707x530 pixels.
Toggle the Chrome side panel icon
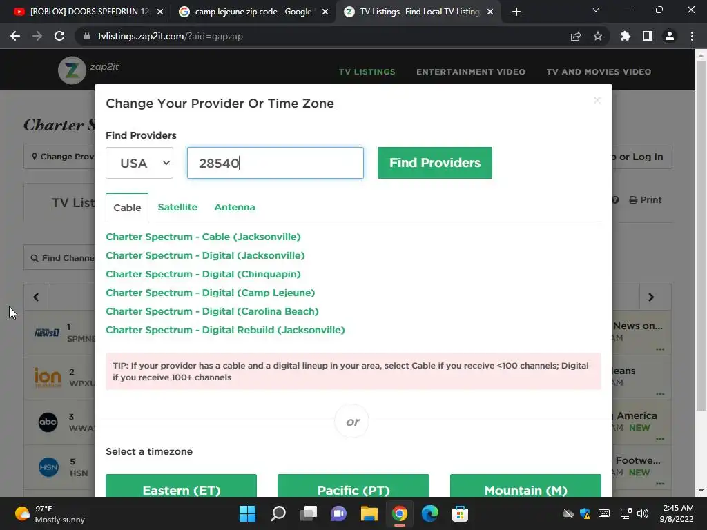pos(648,36)
